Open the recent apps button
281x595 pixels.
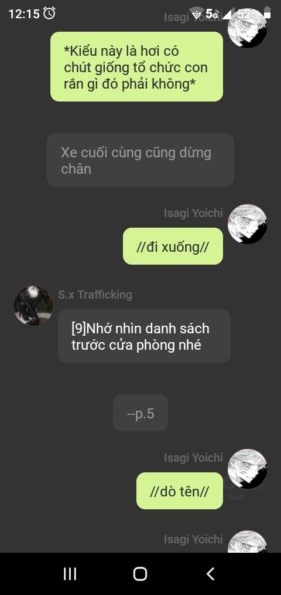click(x=70, y=574)
